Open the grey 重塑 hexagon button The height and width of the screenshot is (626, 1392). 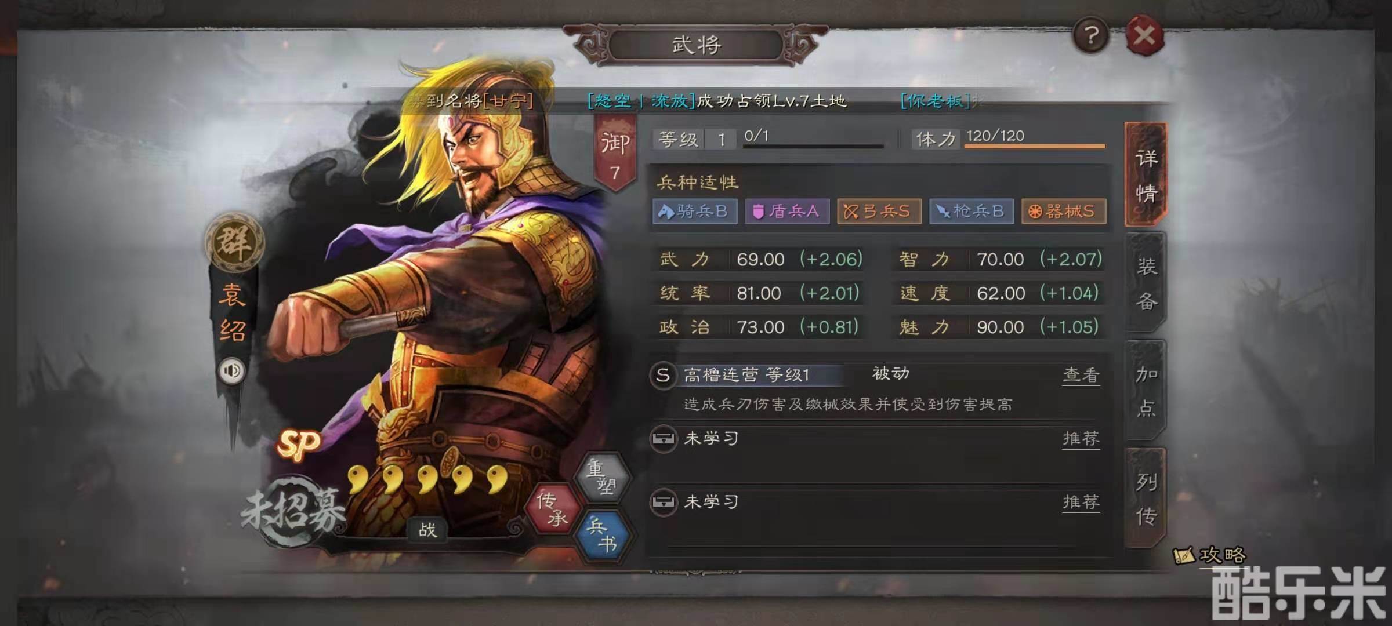601,476
